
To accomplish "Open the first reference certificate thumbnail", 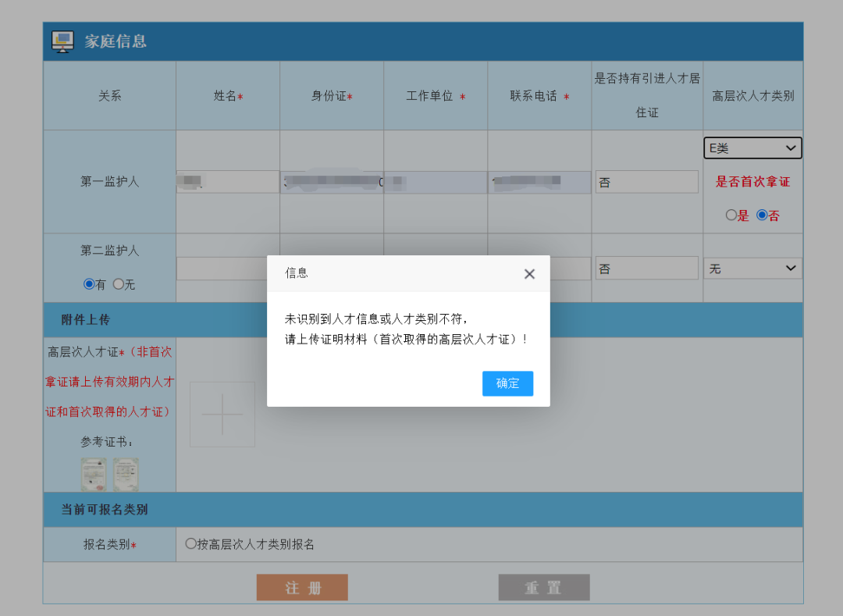I will tap(94, 474).
